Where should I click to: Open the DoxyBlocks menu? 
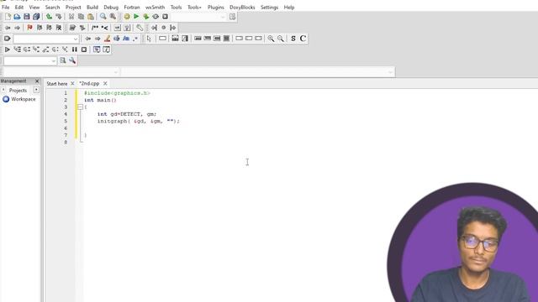tap(242, 8)
